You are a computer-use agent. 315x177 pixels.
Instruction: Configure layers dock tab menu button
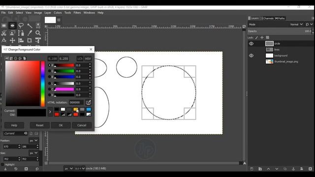click(313, 18)
